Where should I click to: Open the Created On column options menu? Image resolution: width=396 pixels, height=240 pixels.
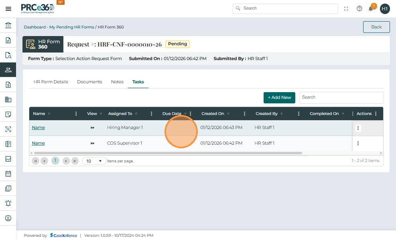point(244,114)
